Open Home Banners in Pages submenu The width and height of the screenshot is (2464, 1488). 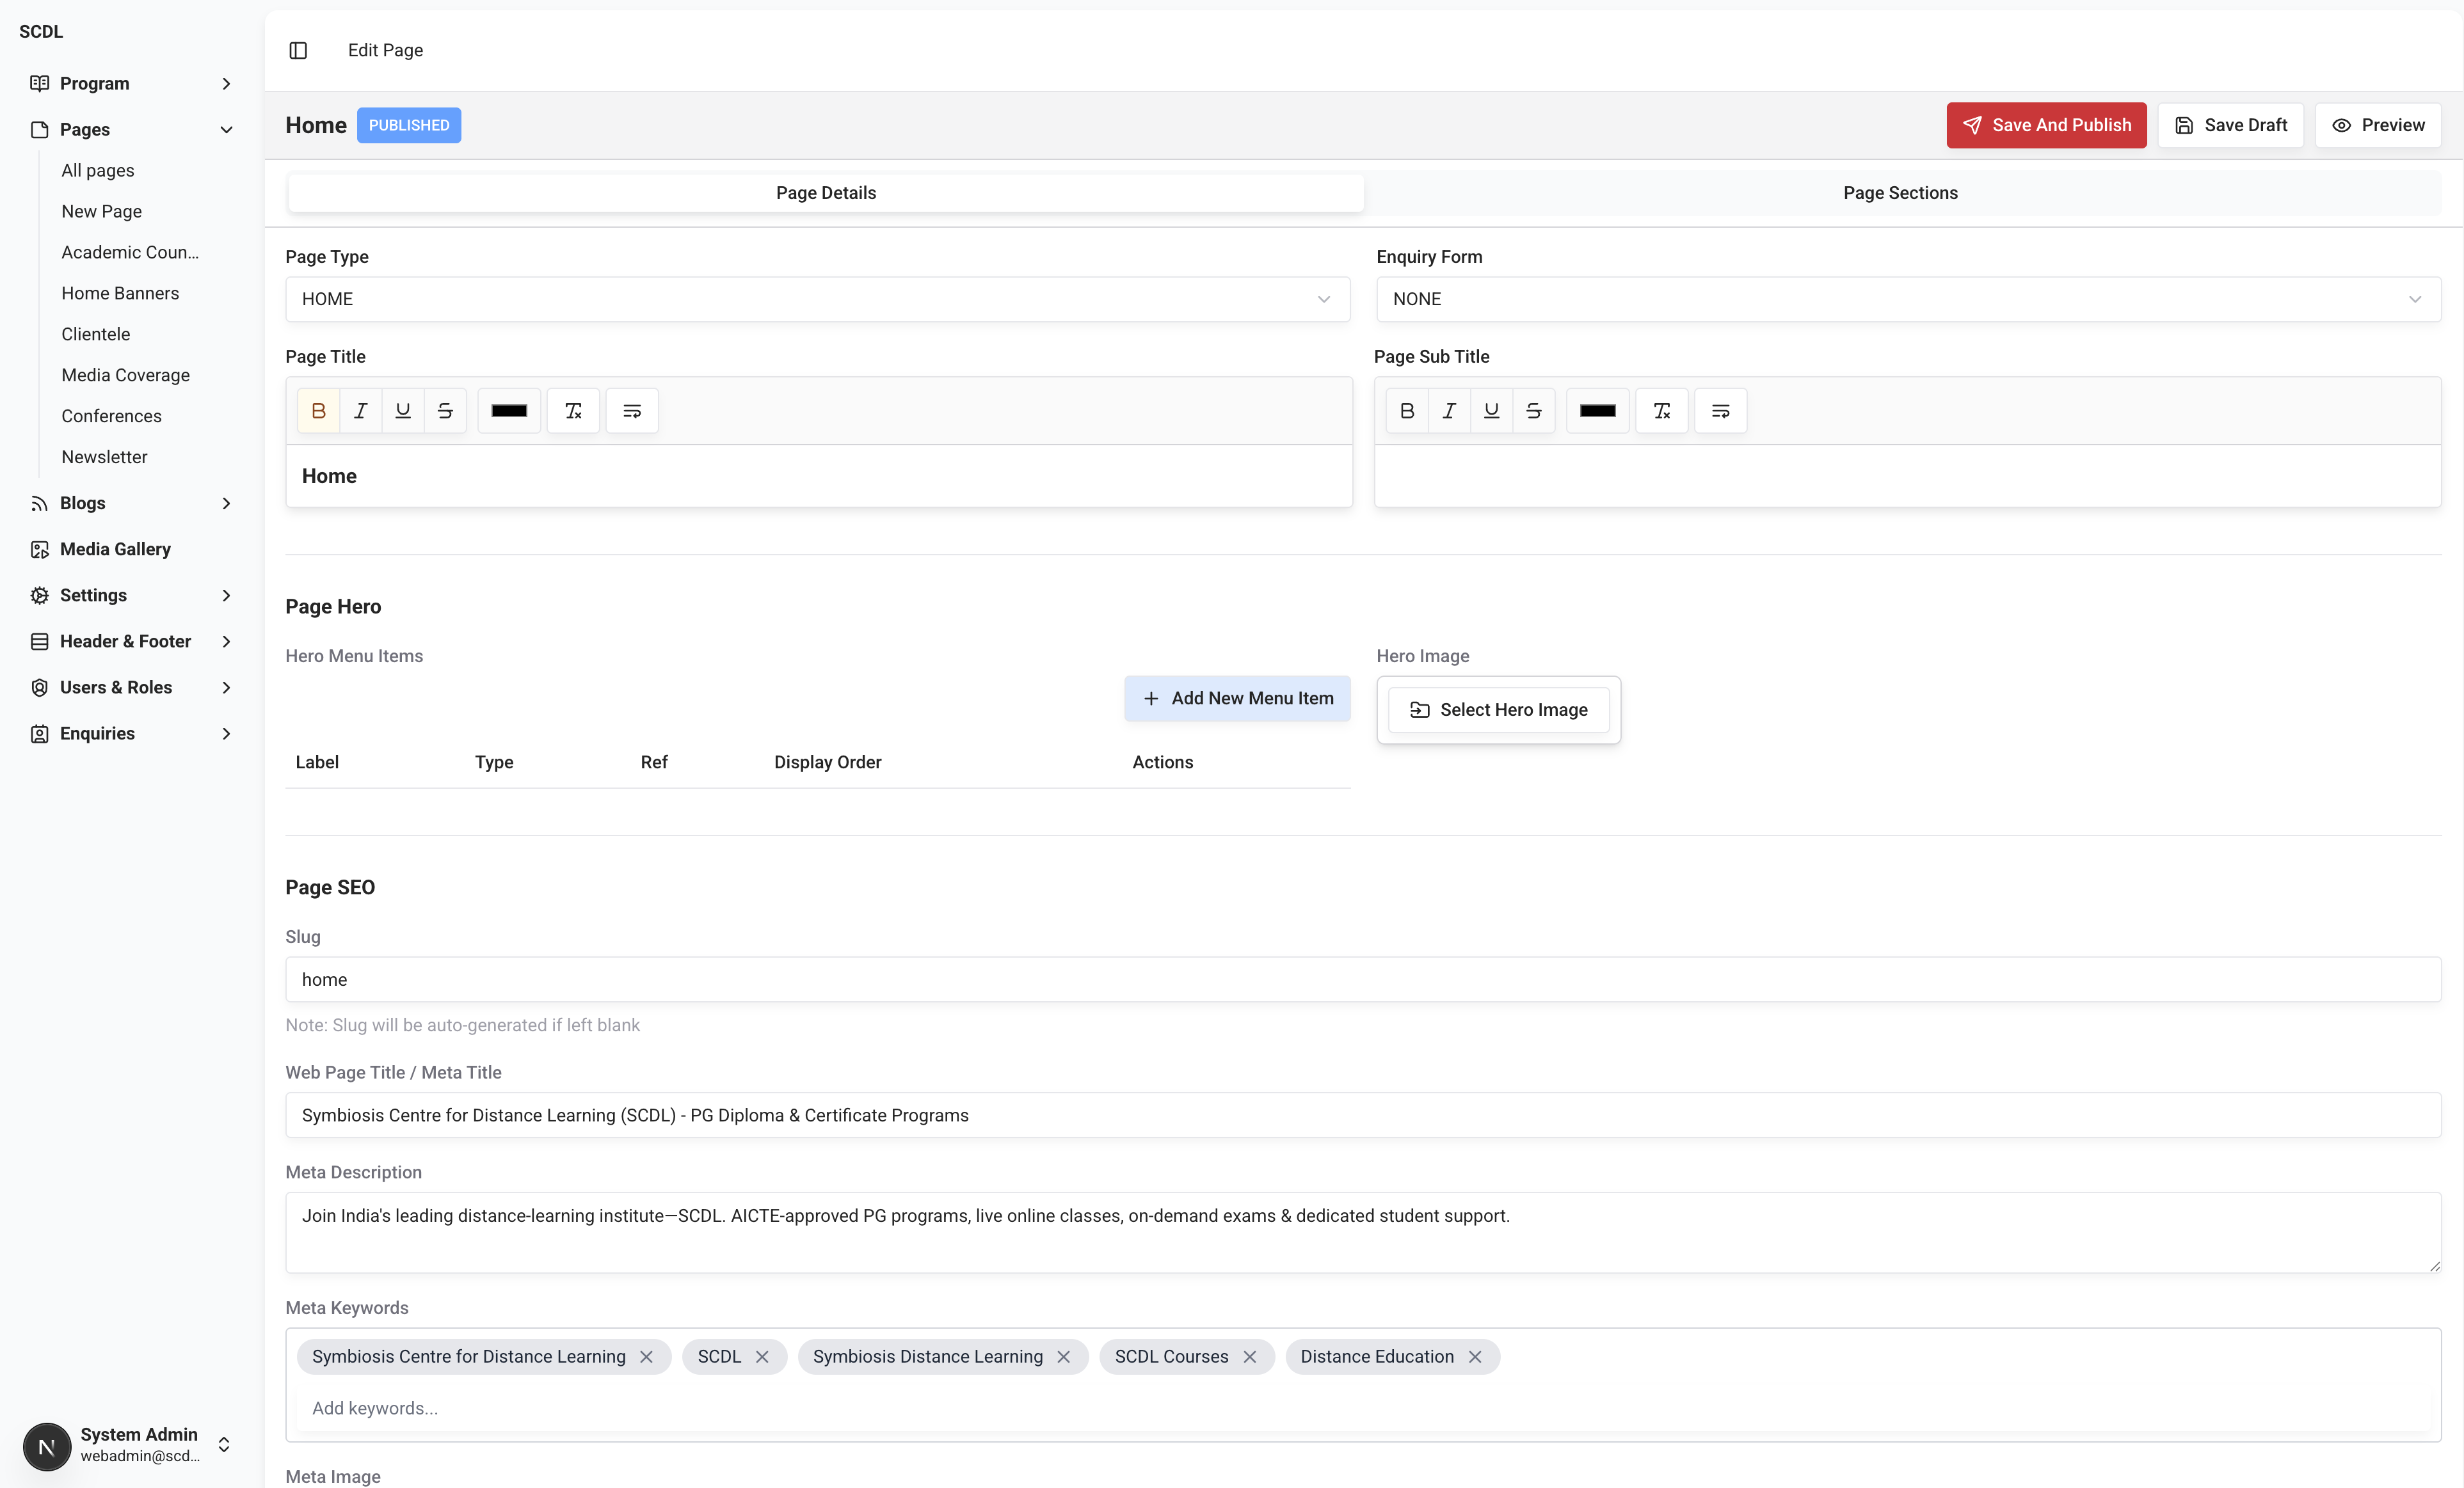(x=120, y=293)
